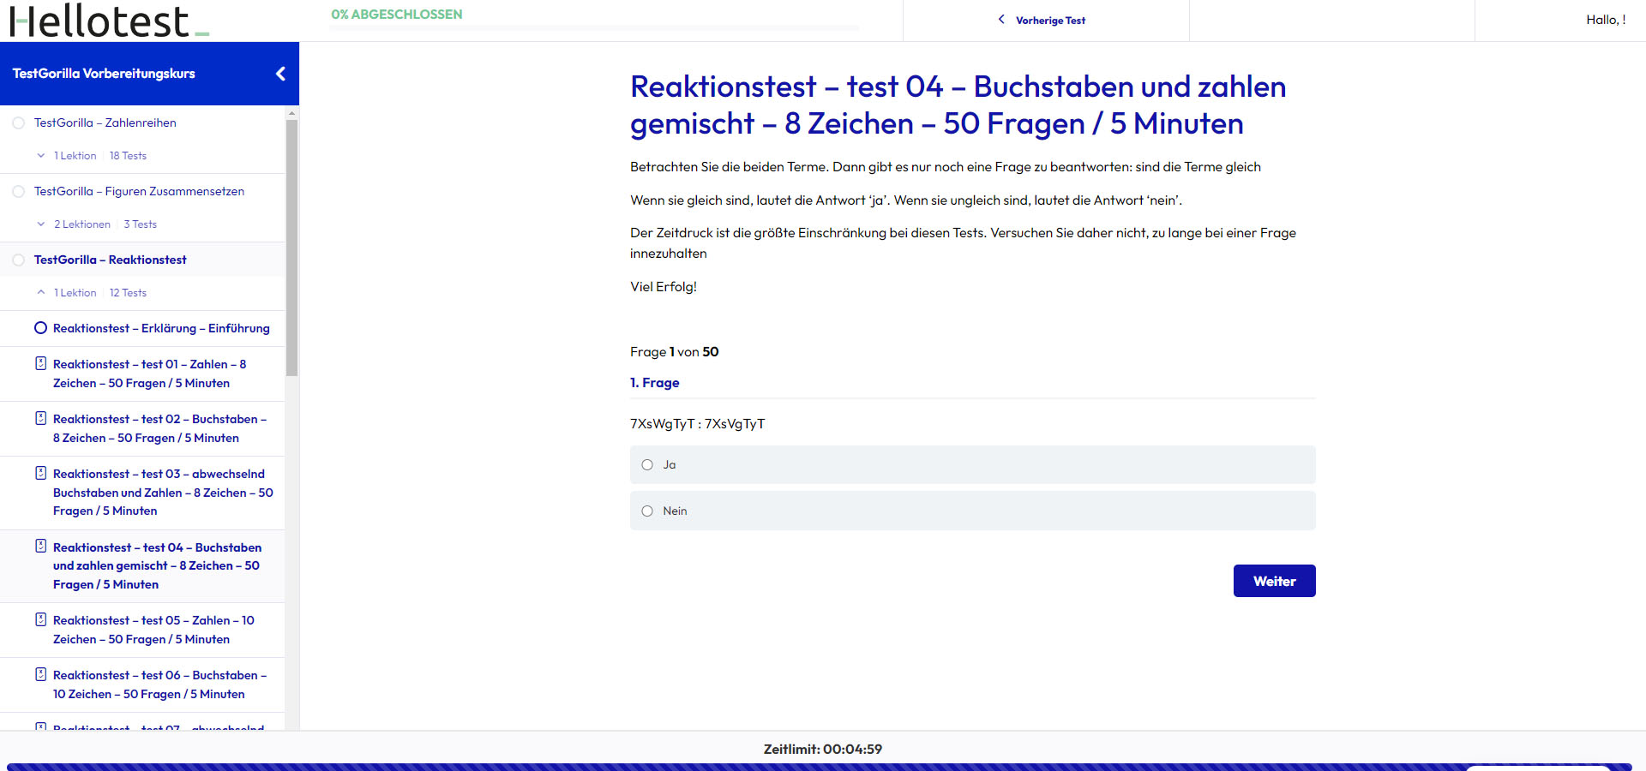The width and height of the screenshot is (1646, 771).
Task: Open Reaktionstest – Erklärung – Einführung lesson
Action: pos(161,328)
